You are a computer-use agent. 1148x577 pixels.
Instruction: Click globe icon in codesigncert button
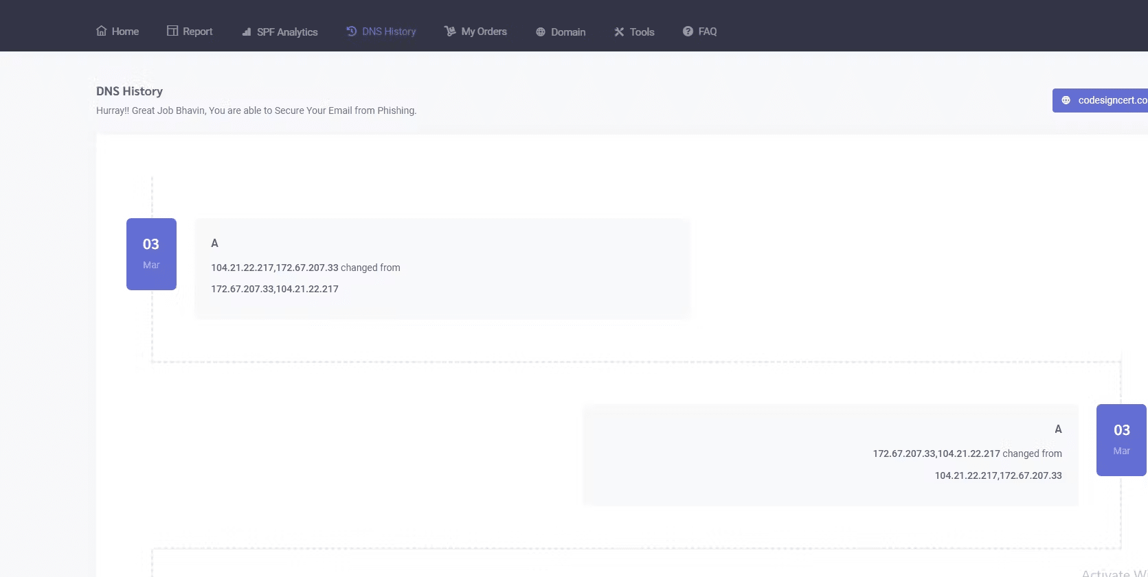pyautogui.click(x=1066, y=100)
